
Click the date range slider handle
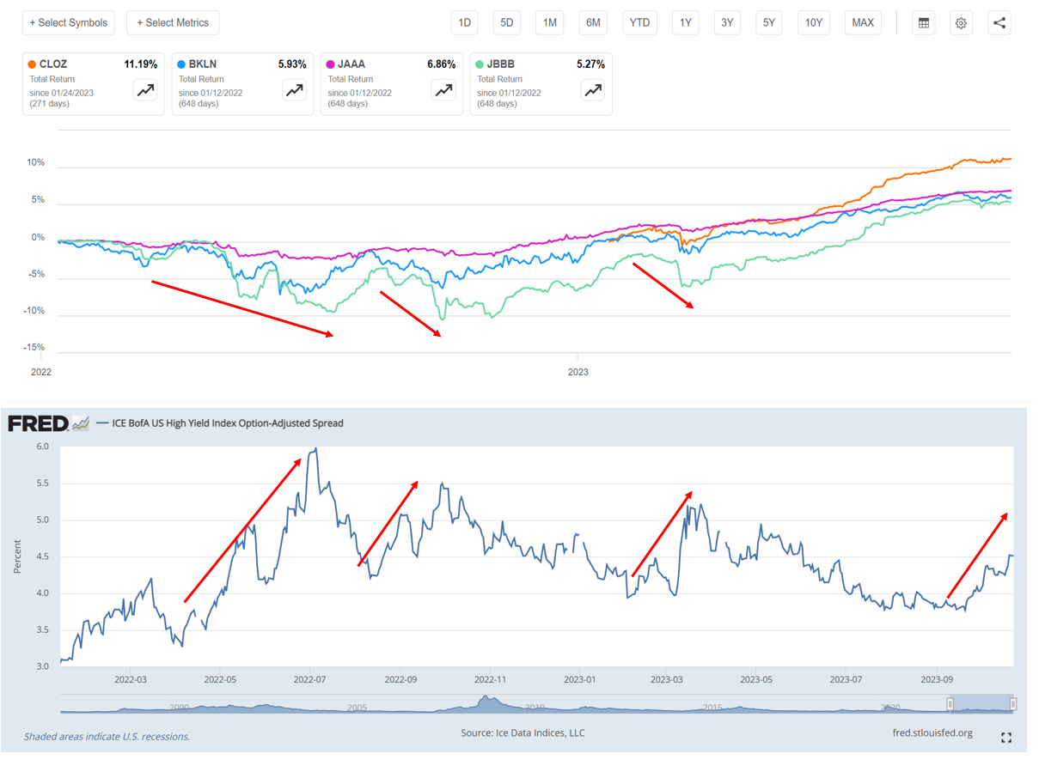coord(950,703)
